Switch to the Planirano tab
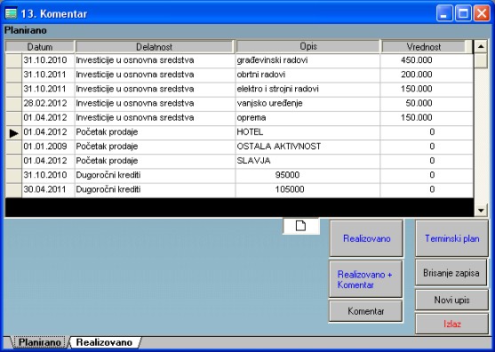 pyautogui.click(x=39, y=342)
